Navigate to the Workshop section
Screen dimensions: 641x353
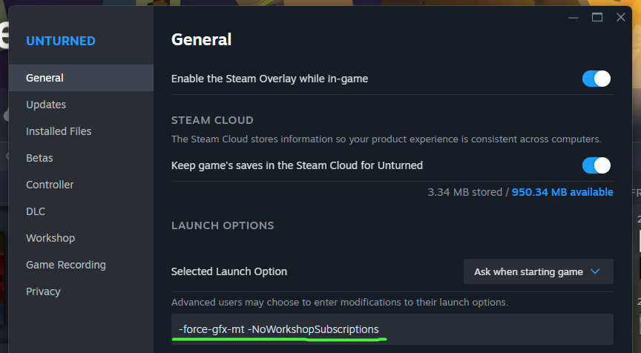click(50, 238)
